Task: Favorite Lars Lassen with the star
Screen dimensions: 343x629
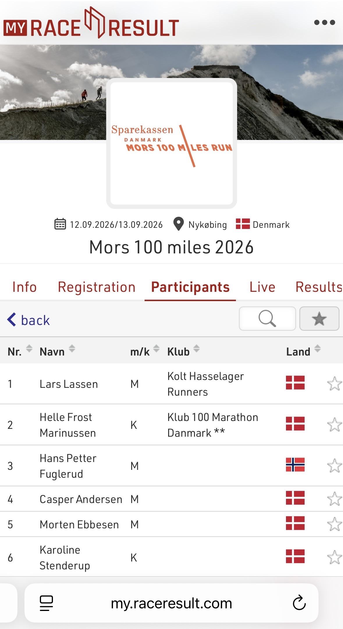Action: 334,383
